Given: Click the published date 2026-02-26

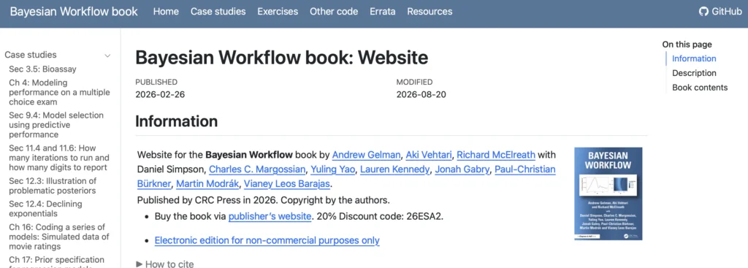Looking at the screenshot, I should click(160, 94).
